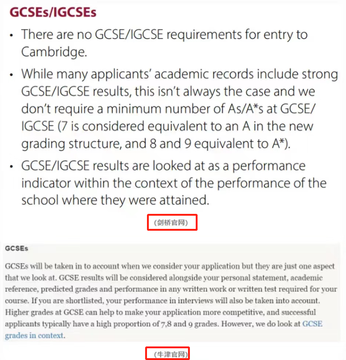Image resolution: width=346 pixels, height=360 pixels.
Task: Click the line 'Higher grades at GCSE can help'
Action: (161, 312)
